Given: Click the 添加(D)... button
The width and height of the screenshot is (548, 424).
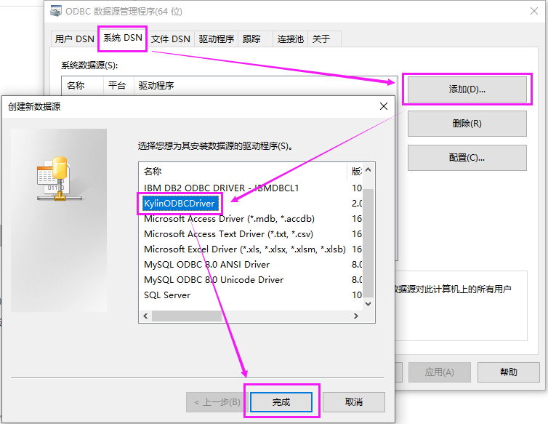Looking at the screenshot, I should click(467, 89).
